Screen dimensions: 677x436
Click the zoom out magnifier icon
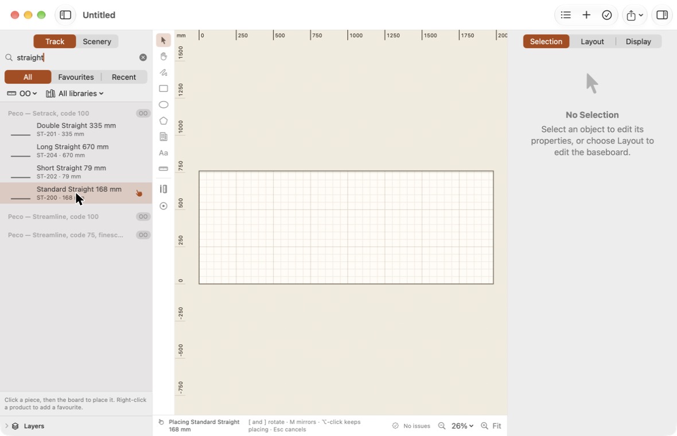(442, 426)
